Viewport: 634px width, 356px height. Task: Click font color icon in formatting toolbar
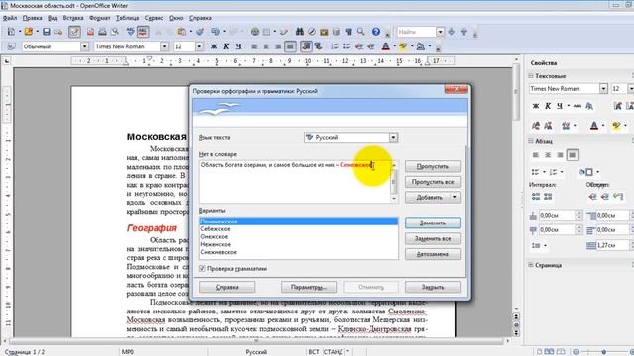(386, 46)
